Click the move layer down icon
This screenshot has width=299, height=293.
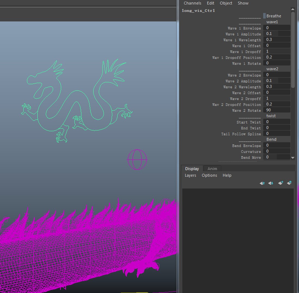(271, 183)
